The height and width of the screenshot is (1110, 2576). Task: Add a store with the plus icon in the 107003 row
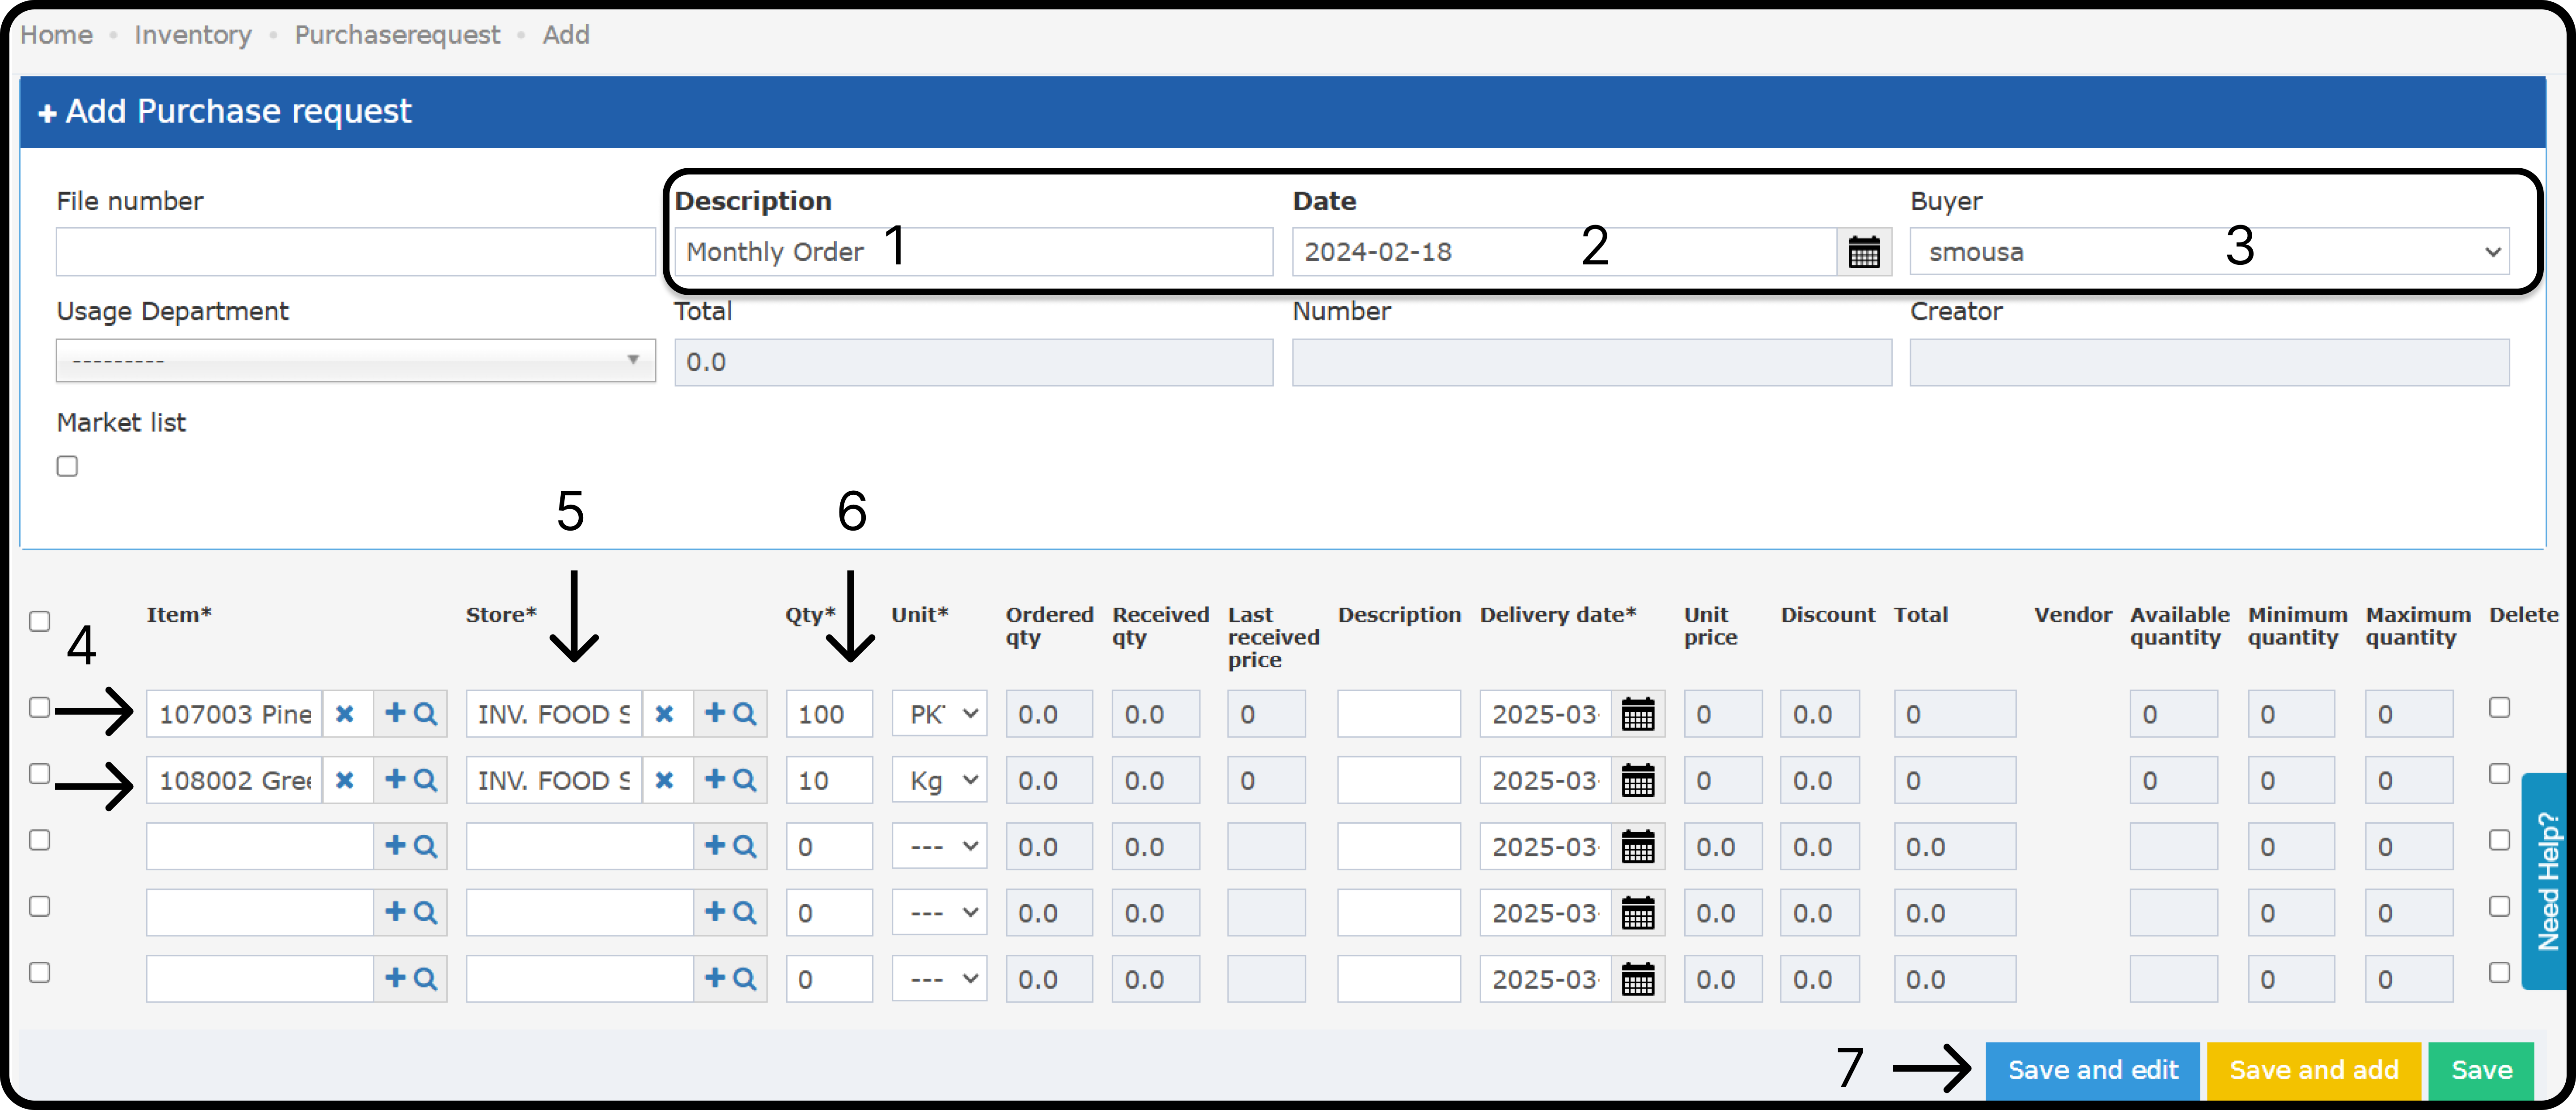pyautogui.click(x=715, y=713)
